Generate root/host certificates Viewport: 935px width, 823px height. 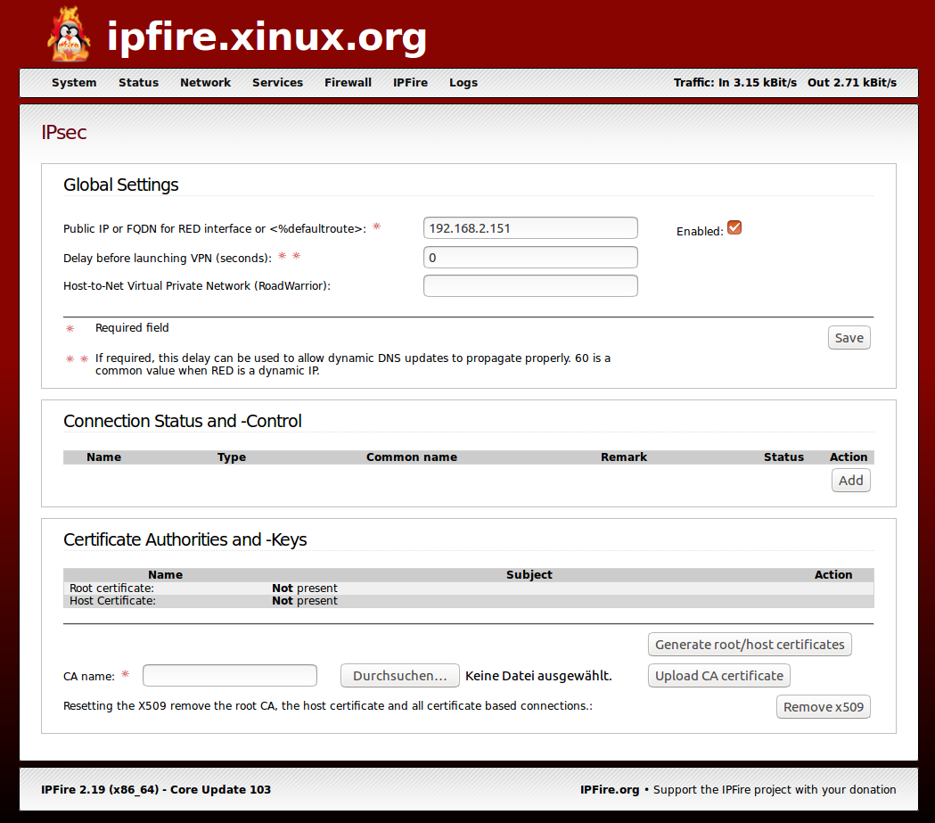click(x=750, y=644)
